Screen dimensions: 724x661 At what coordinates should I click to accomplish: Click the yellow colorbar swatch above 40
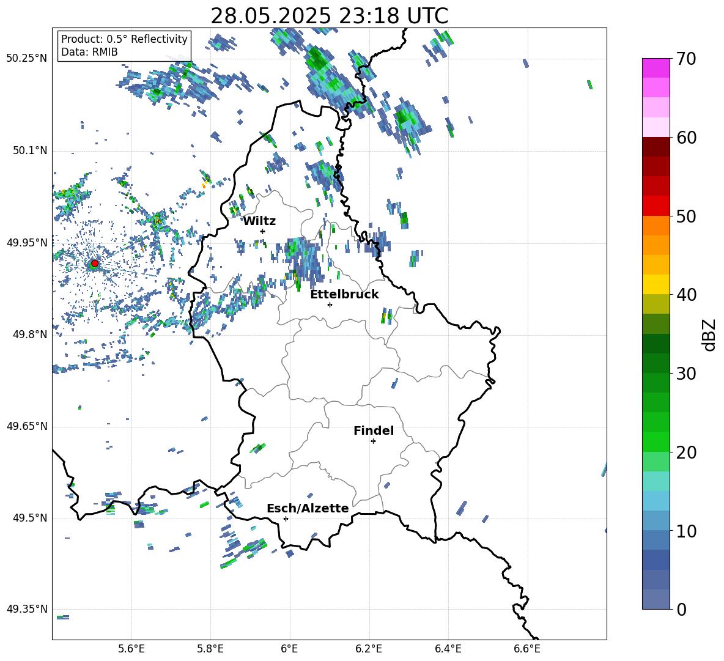coord(656,284)
